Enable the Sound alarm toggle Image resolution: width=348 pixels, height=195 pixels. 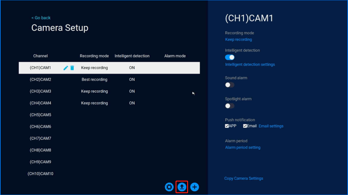pos(230,85)
